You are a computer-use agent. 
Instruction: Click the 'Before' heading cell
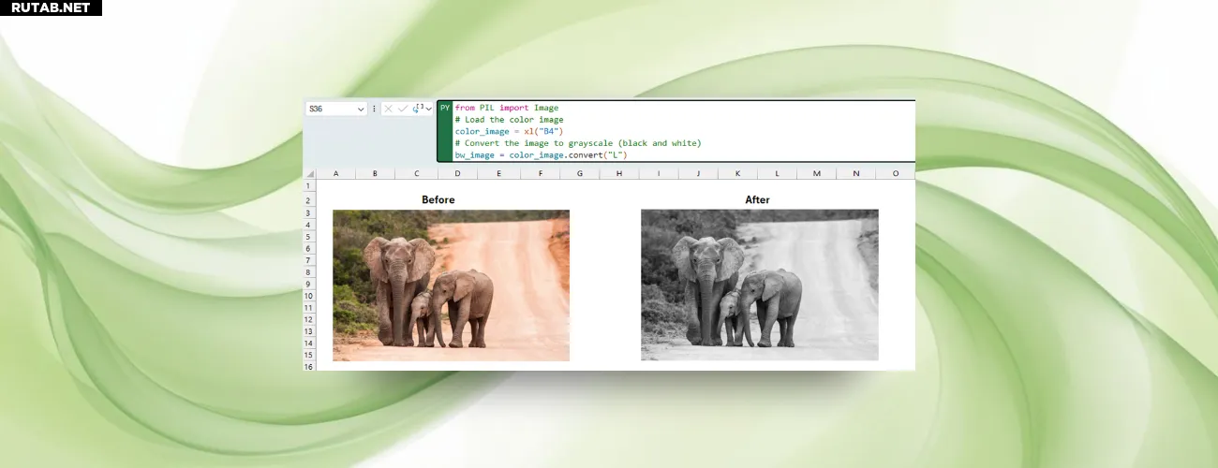click(438, 199)
